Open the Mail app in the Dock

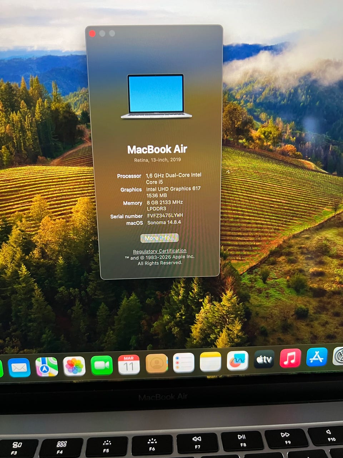tap(19, 367)
